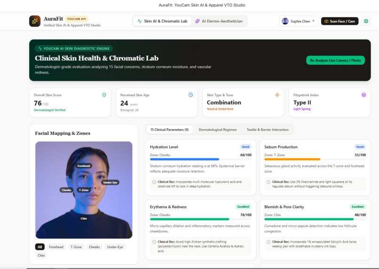Click the info icon in Erythema Clinical Rec
This screenshot has height=269, width=379.
pyautogui.click(x=154, y=242)
